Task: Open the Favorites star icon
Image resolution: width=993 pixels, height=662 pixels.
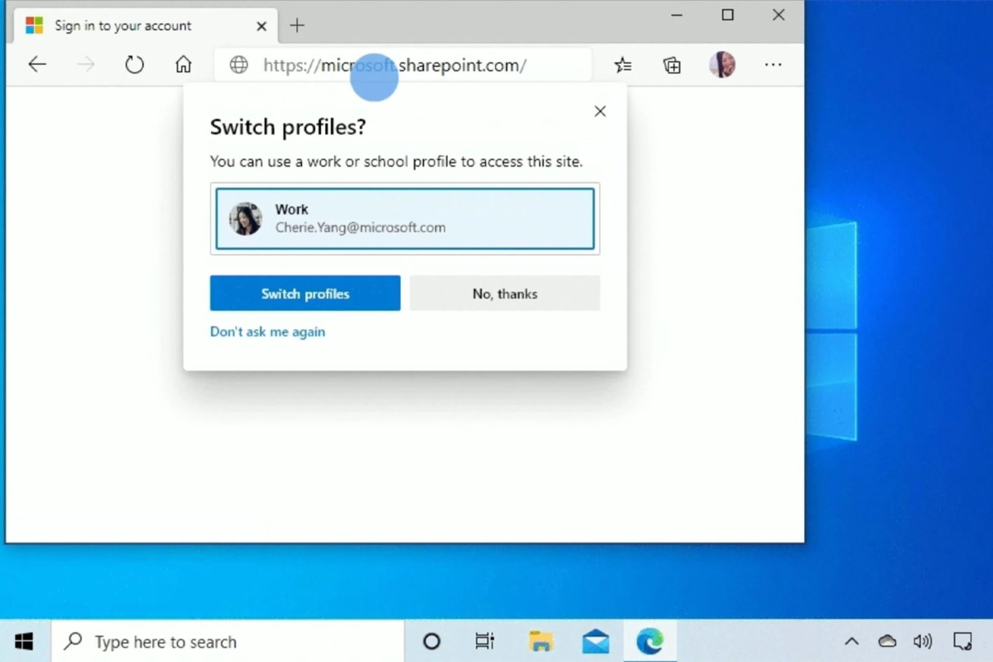Action: pos(623,65)
